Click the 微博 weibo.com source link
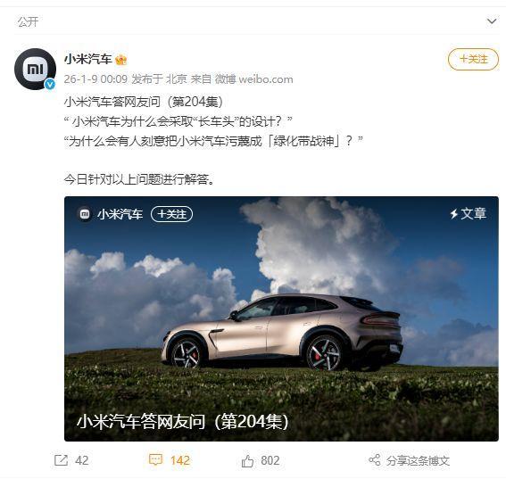Viewport: 506px width, 479px height. click(x=254, y=79)
